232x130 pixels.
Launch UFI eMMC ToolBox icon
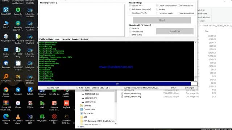click(18, 66)
